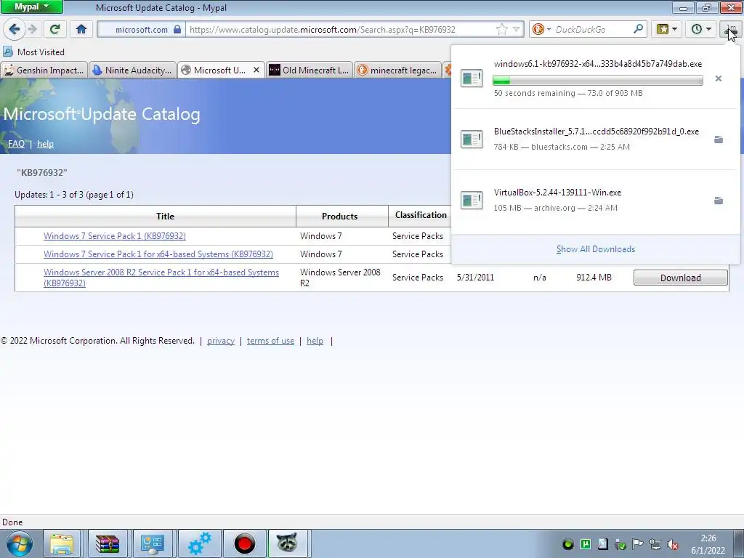Sort by the Classification column header
This screenshot has height=558, width=744.
tap(421, 215)
